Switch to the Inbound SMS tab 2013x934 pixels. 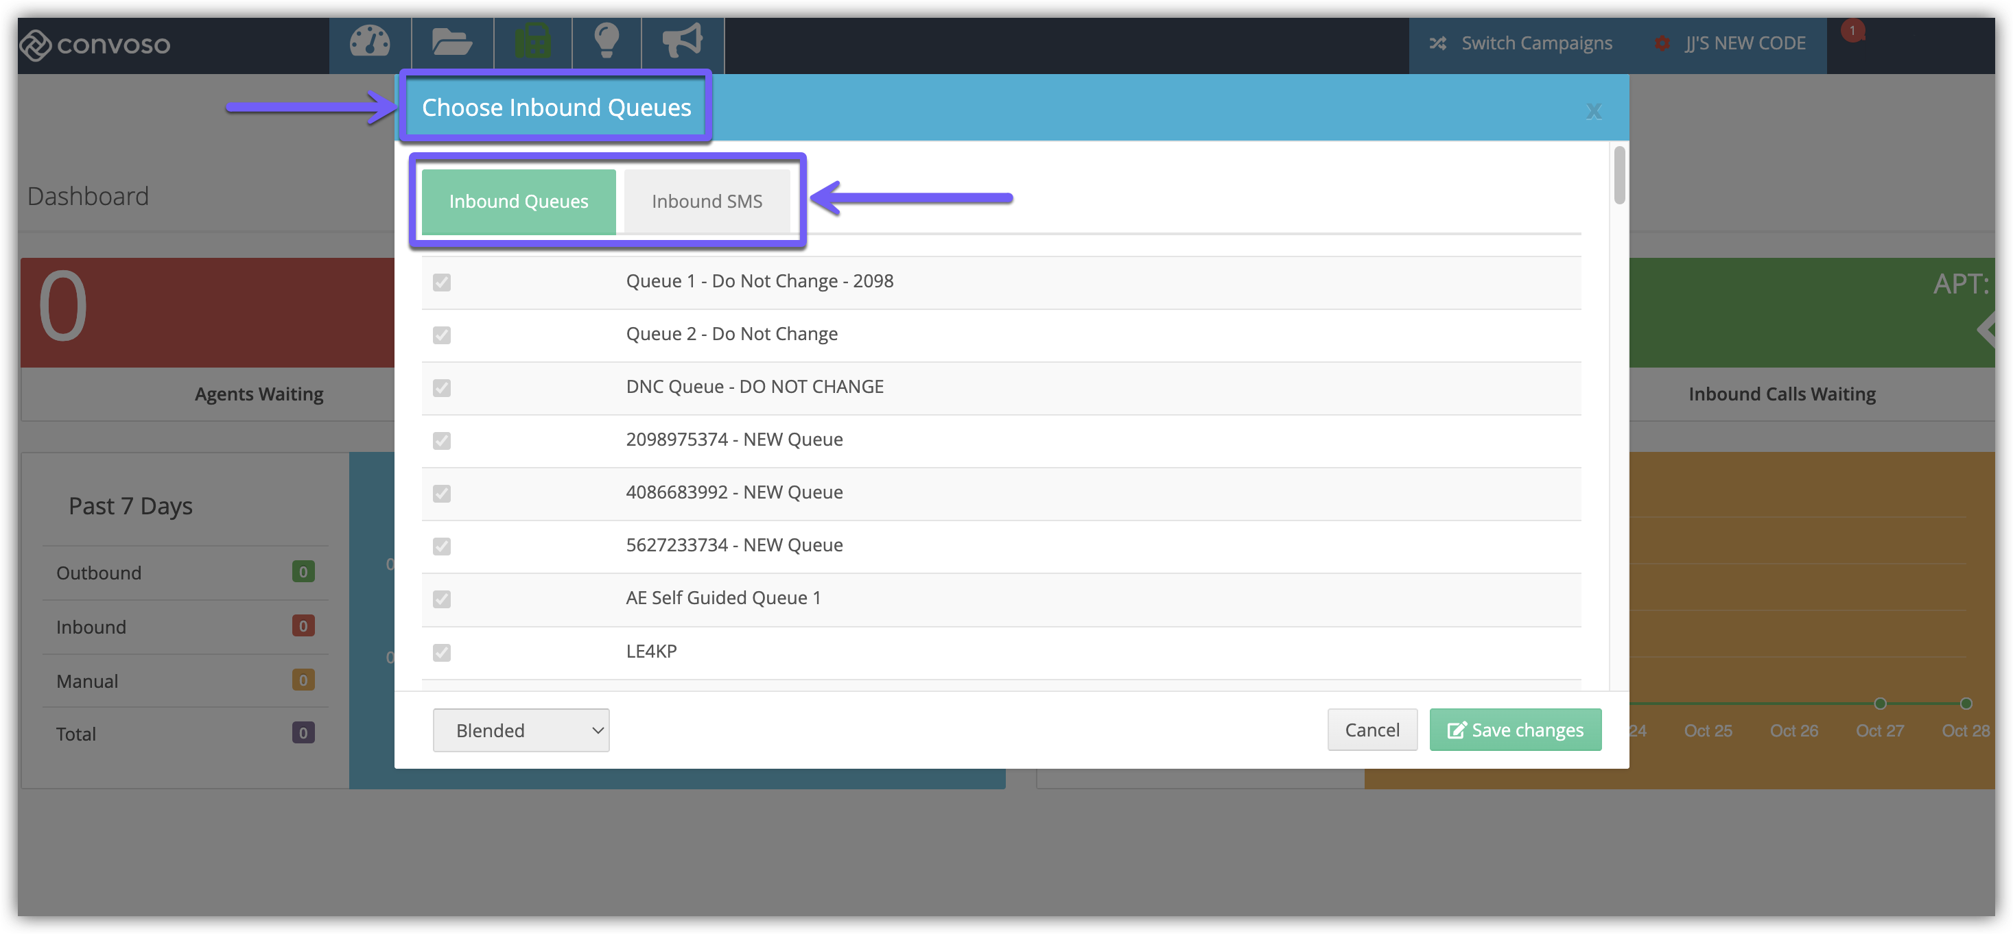[x=707, y=202]
